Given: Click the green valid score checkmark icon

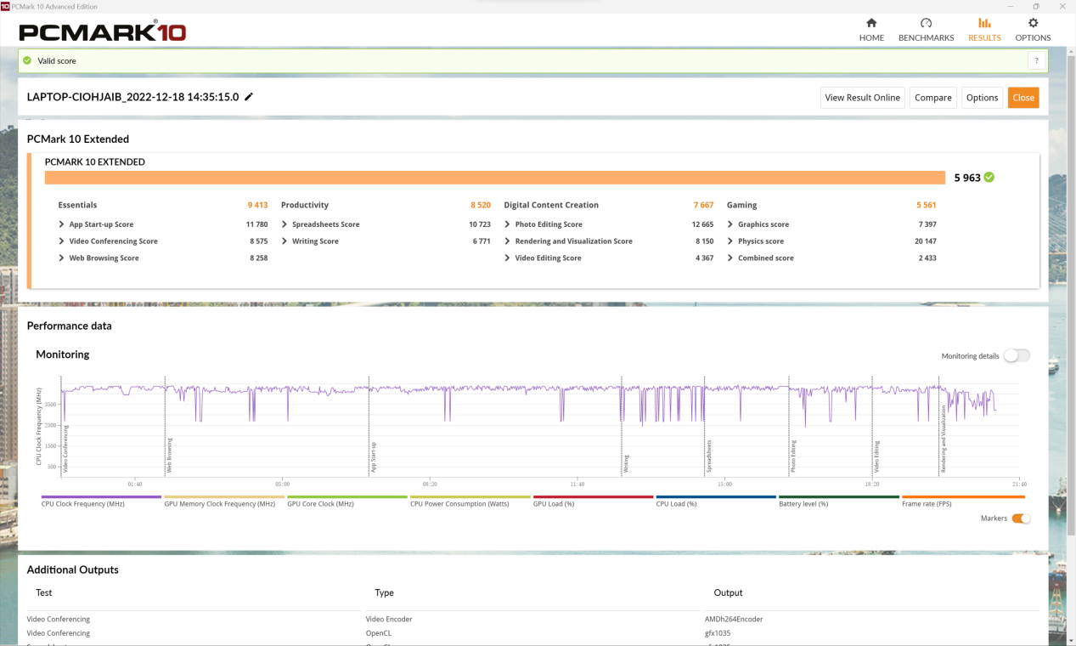Looking at the screenshot, I should [27, 60].
